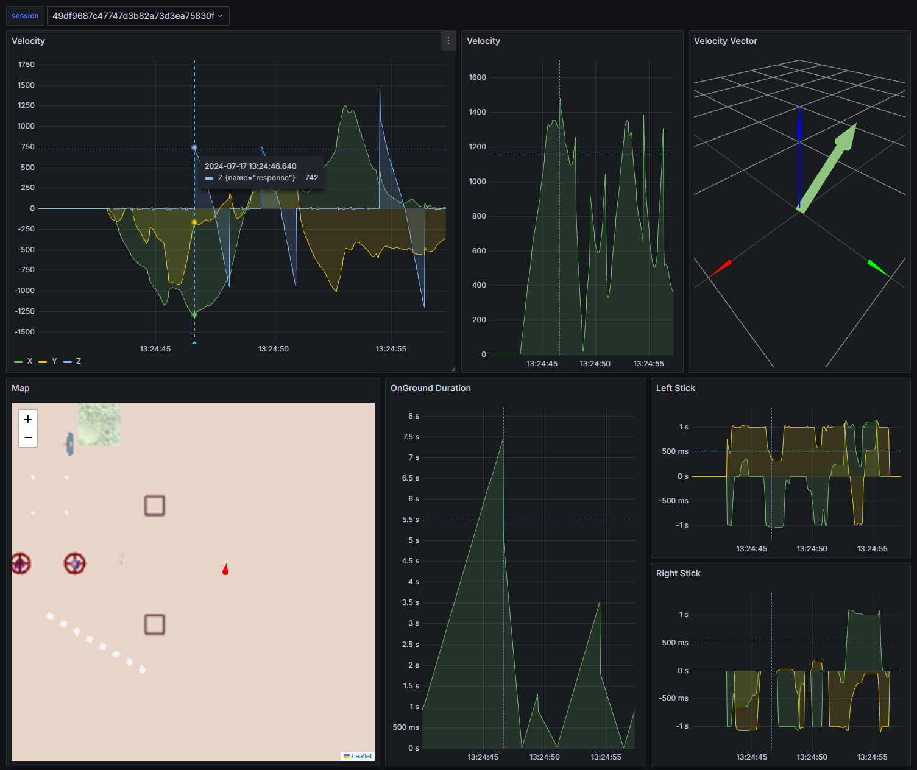
Task: Click the blue Z legend color swatch
Action: click(x=68, y=362)
